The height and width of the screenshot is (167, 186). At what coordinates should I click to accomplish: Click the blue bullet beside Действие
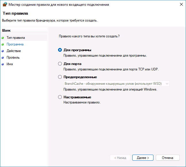[3, 51]
